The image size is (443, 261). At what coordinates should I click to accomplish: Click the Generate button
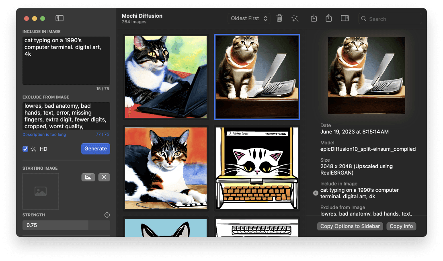(96, 149)
